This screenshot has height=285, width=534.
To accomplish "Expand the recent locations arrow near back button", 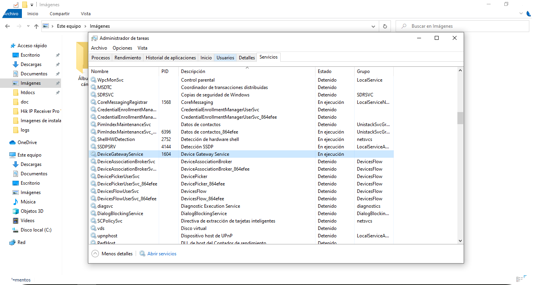I will click(x=28, y=26).
